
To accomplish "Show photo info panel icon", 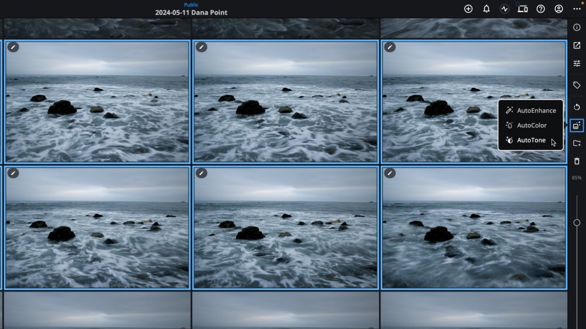I will point(577,28).
